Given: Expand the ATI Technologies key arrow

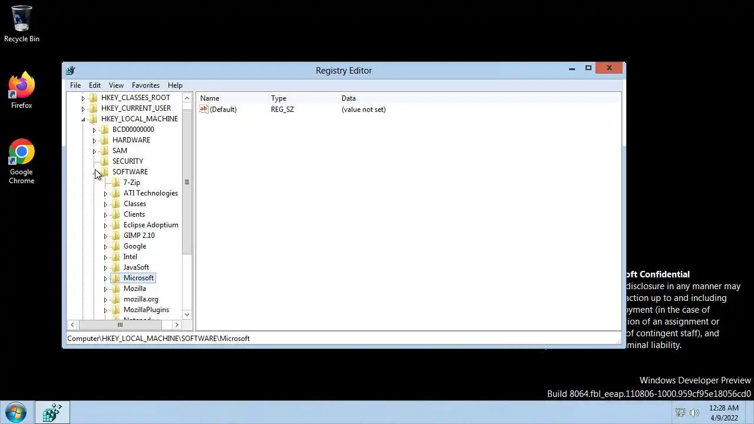Looking at the screenshot, I should [x=105, y=194].
